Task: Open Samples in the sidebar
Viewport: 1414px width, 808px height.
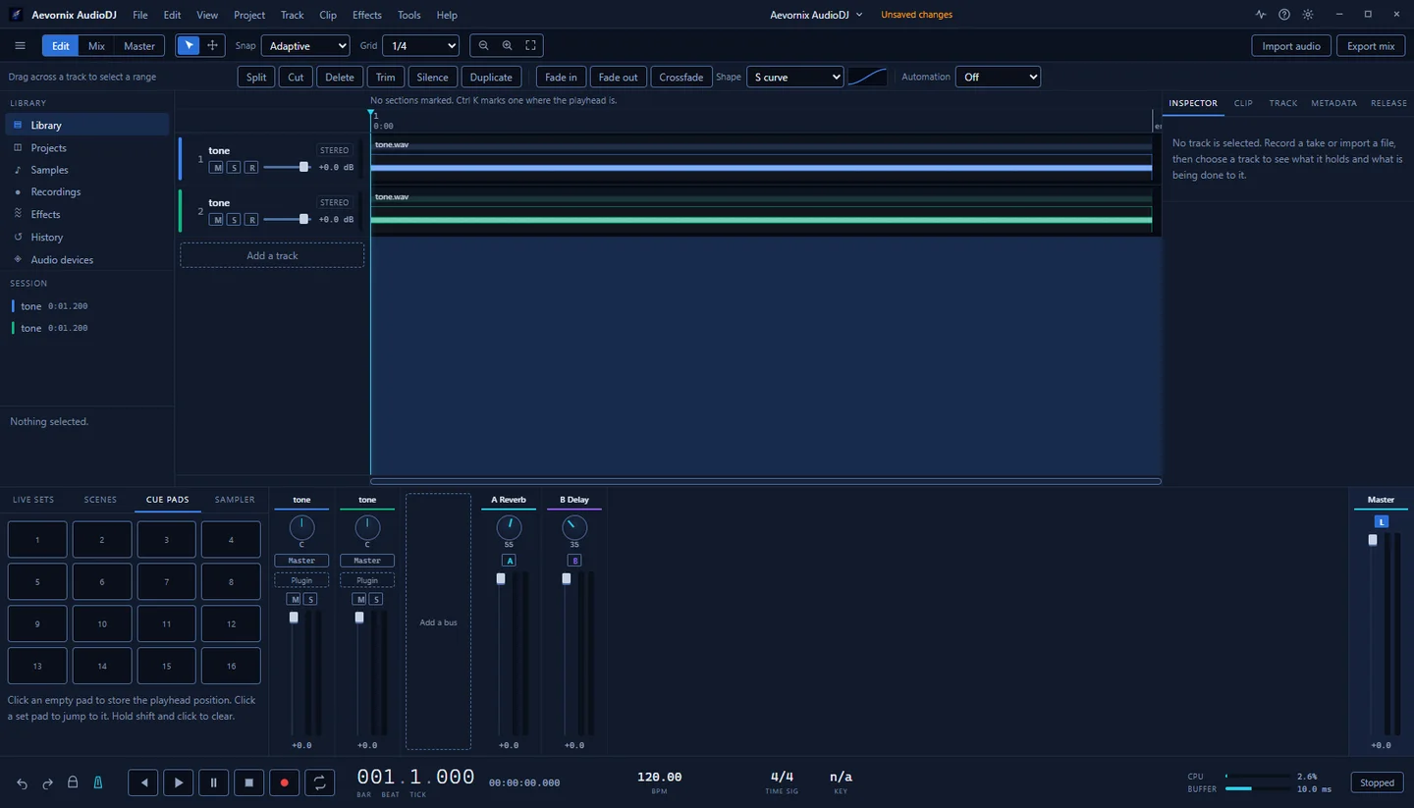Action: click(87, 170)
